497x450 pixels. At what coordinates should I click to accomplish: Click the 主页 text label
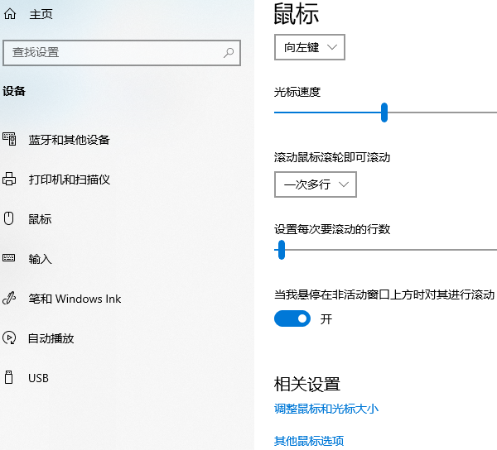click(41, 15)
